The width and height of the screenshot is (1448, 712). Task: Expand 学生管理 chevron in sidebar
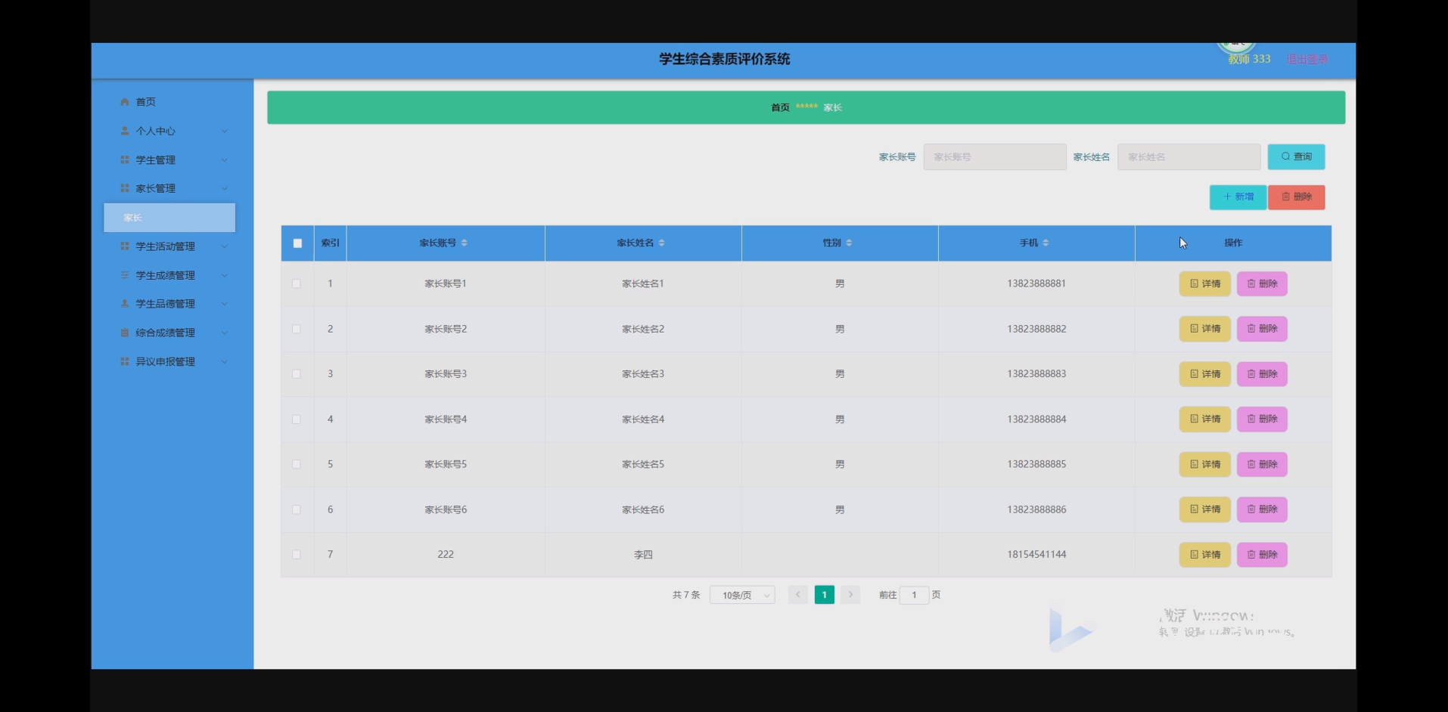coord(224,159)
